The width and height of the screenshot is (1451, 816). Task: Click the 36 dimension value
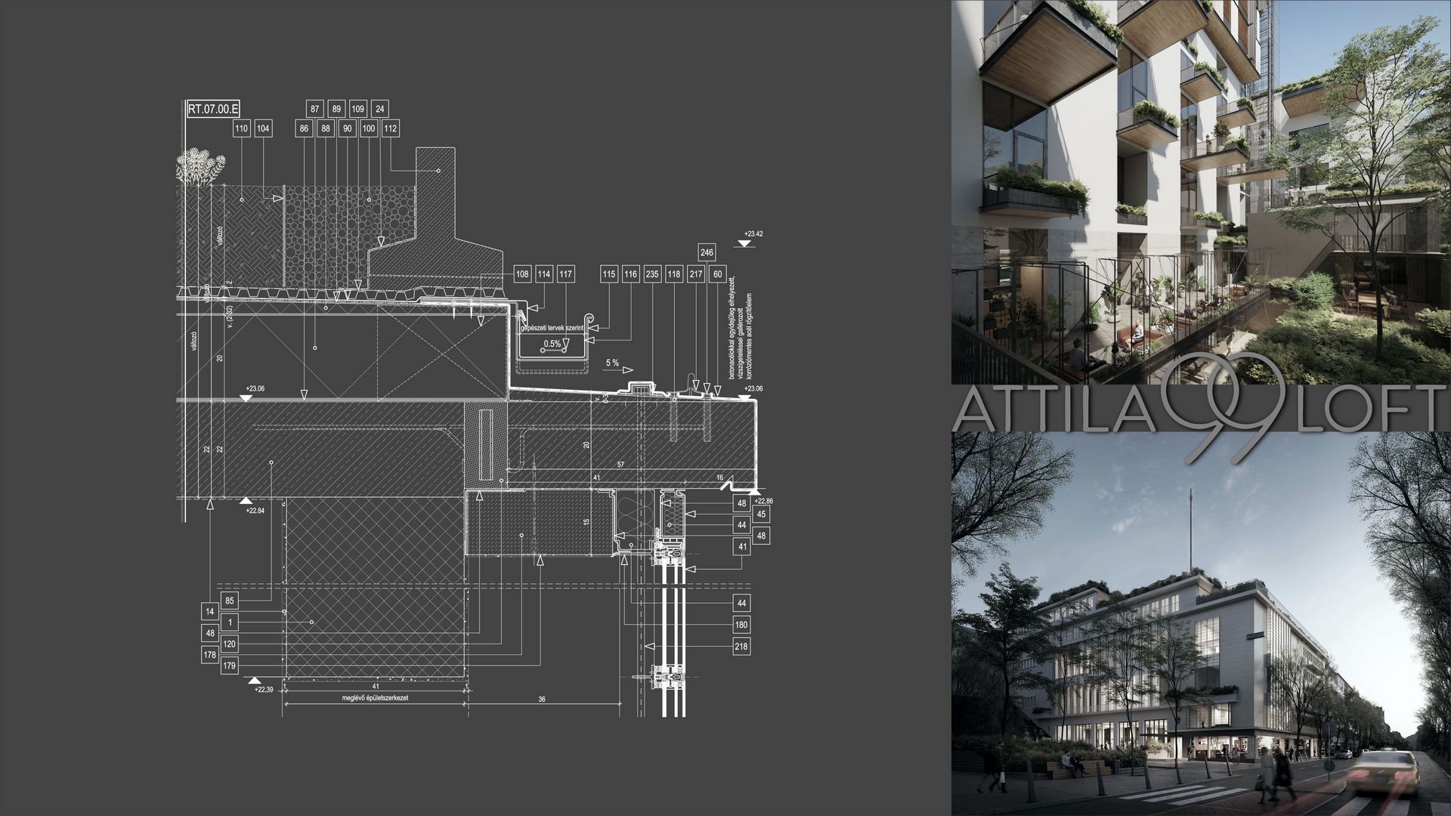(x=542, y=700)
